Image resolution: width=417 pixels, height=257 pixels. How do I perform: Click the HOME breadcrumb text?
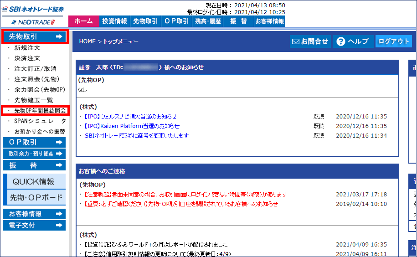[87, 41]
